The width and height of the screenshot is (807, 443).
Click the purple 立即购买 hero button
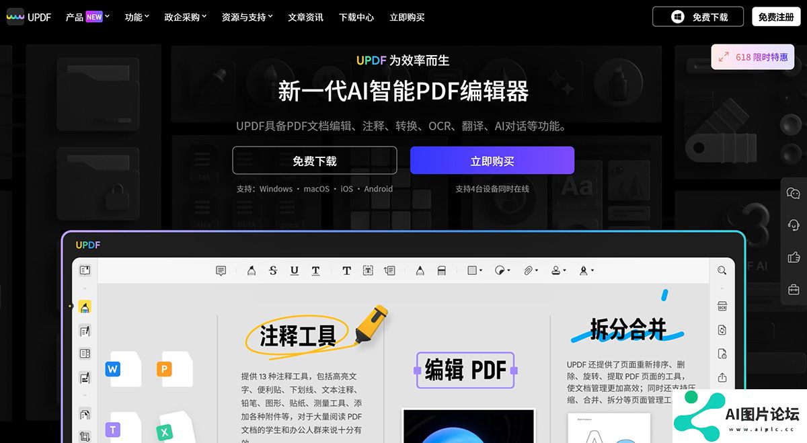(x=492, y=161)
